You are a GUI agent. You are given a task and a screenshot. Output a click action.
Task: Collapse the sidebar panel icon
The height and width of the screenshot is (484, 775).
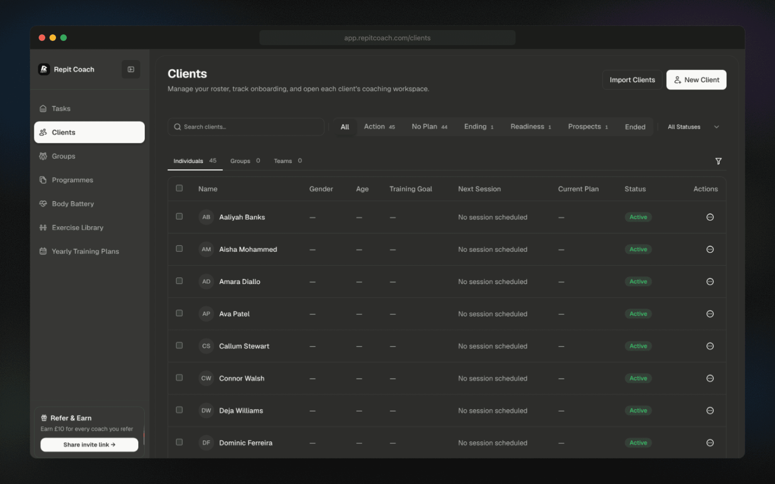pyautogui.click(x=131, y=69)
